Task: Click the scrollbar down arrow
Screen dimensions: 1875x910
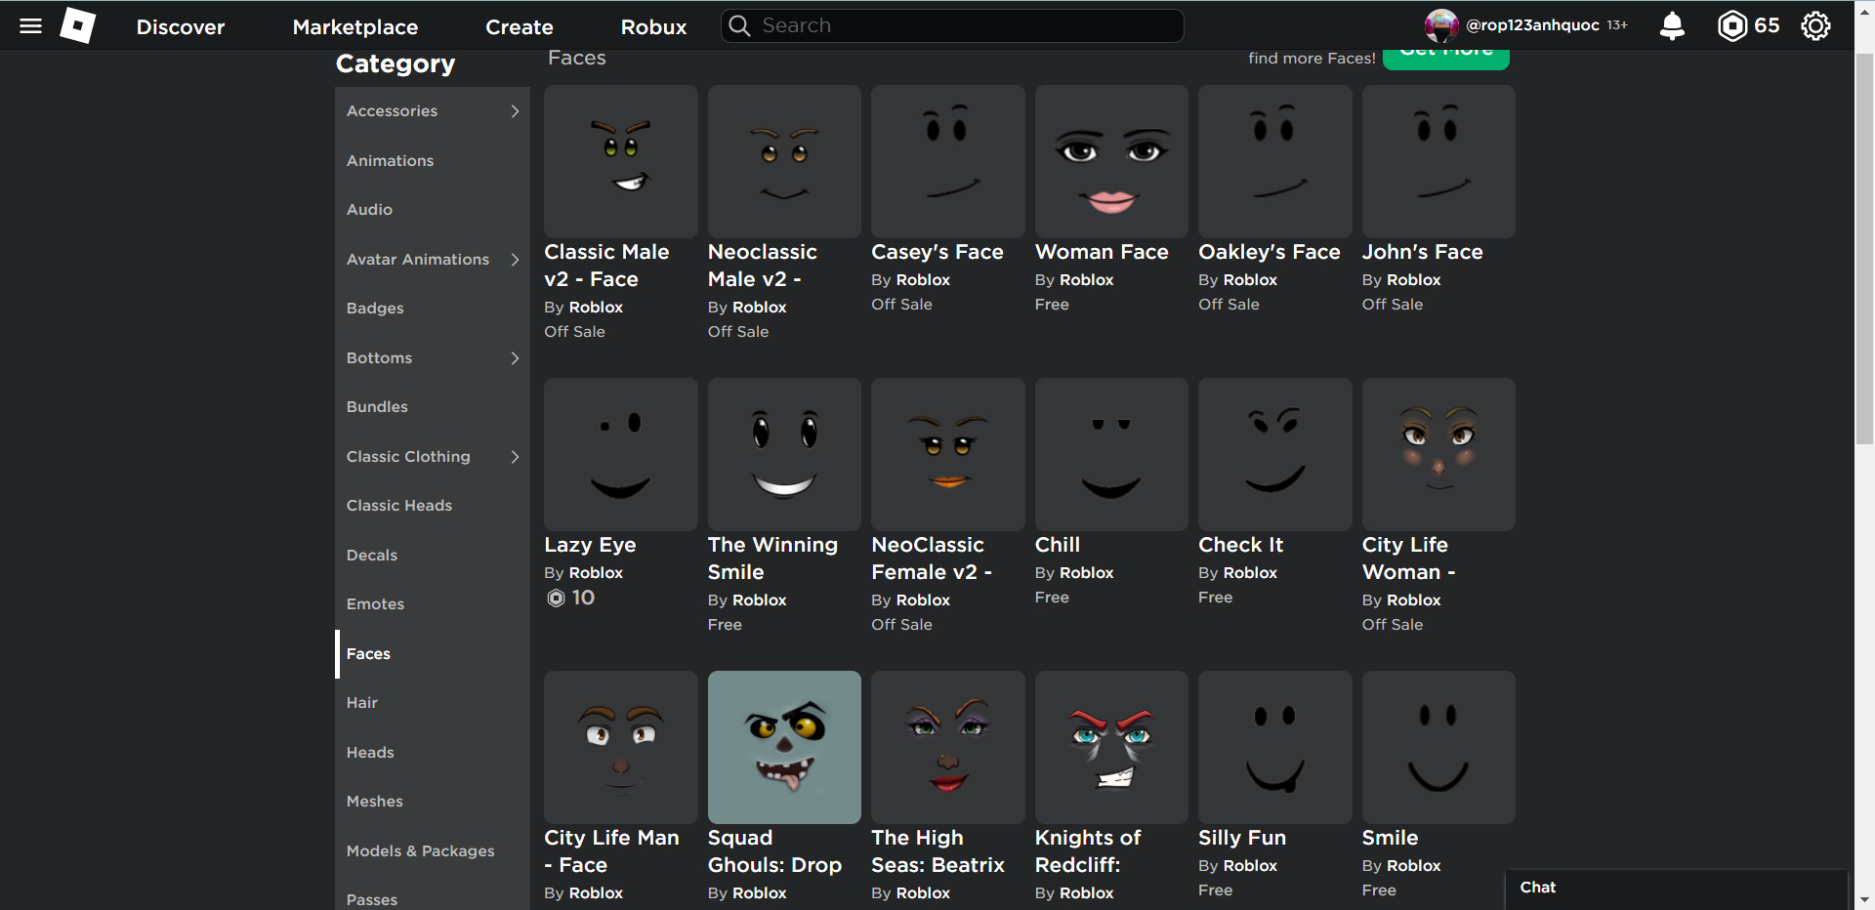Action: pos(1864,899)
